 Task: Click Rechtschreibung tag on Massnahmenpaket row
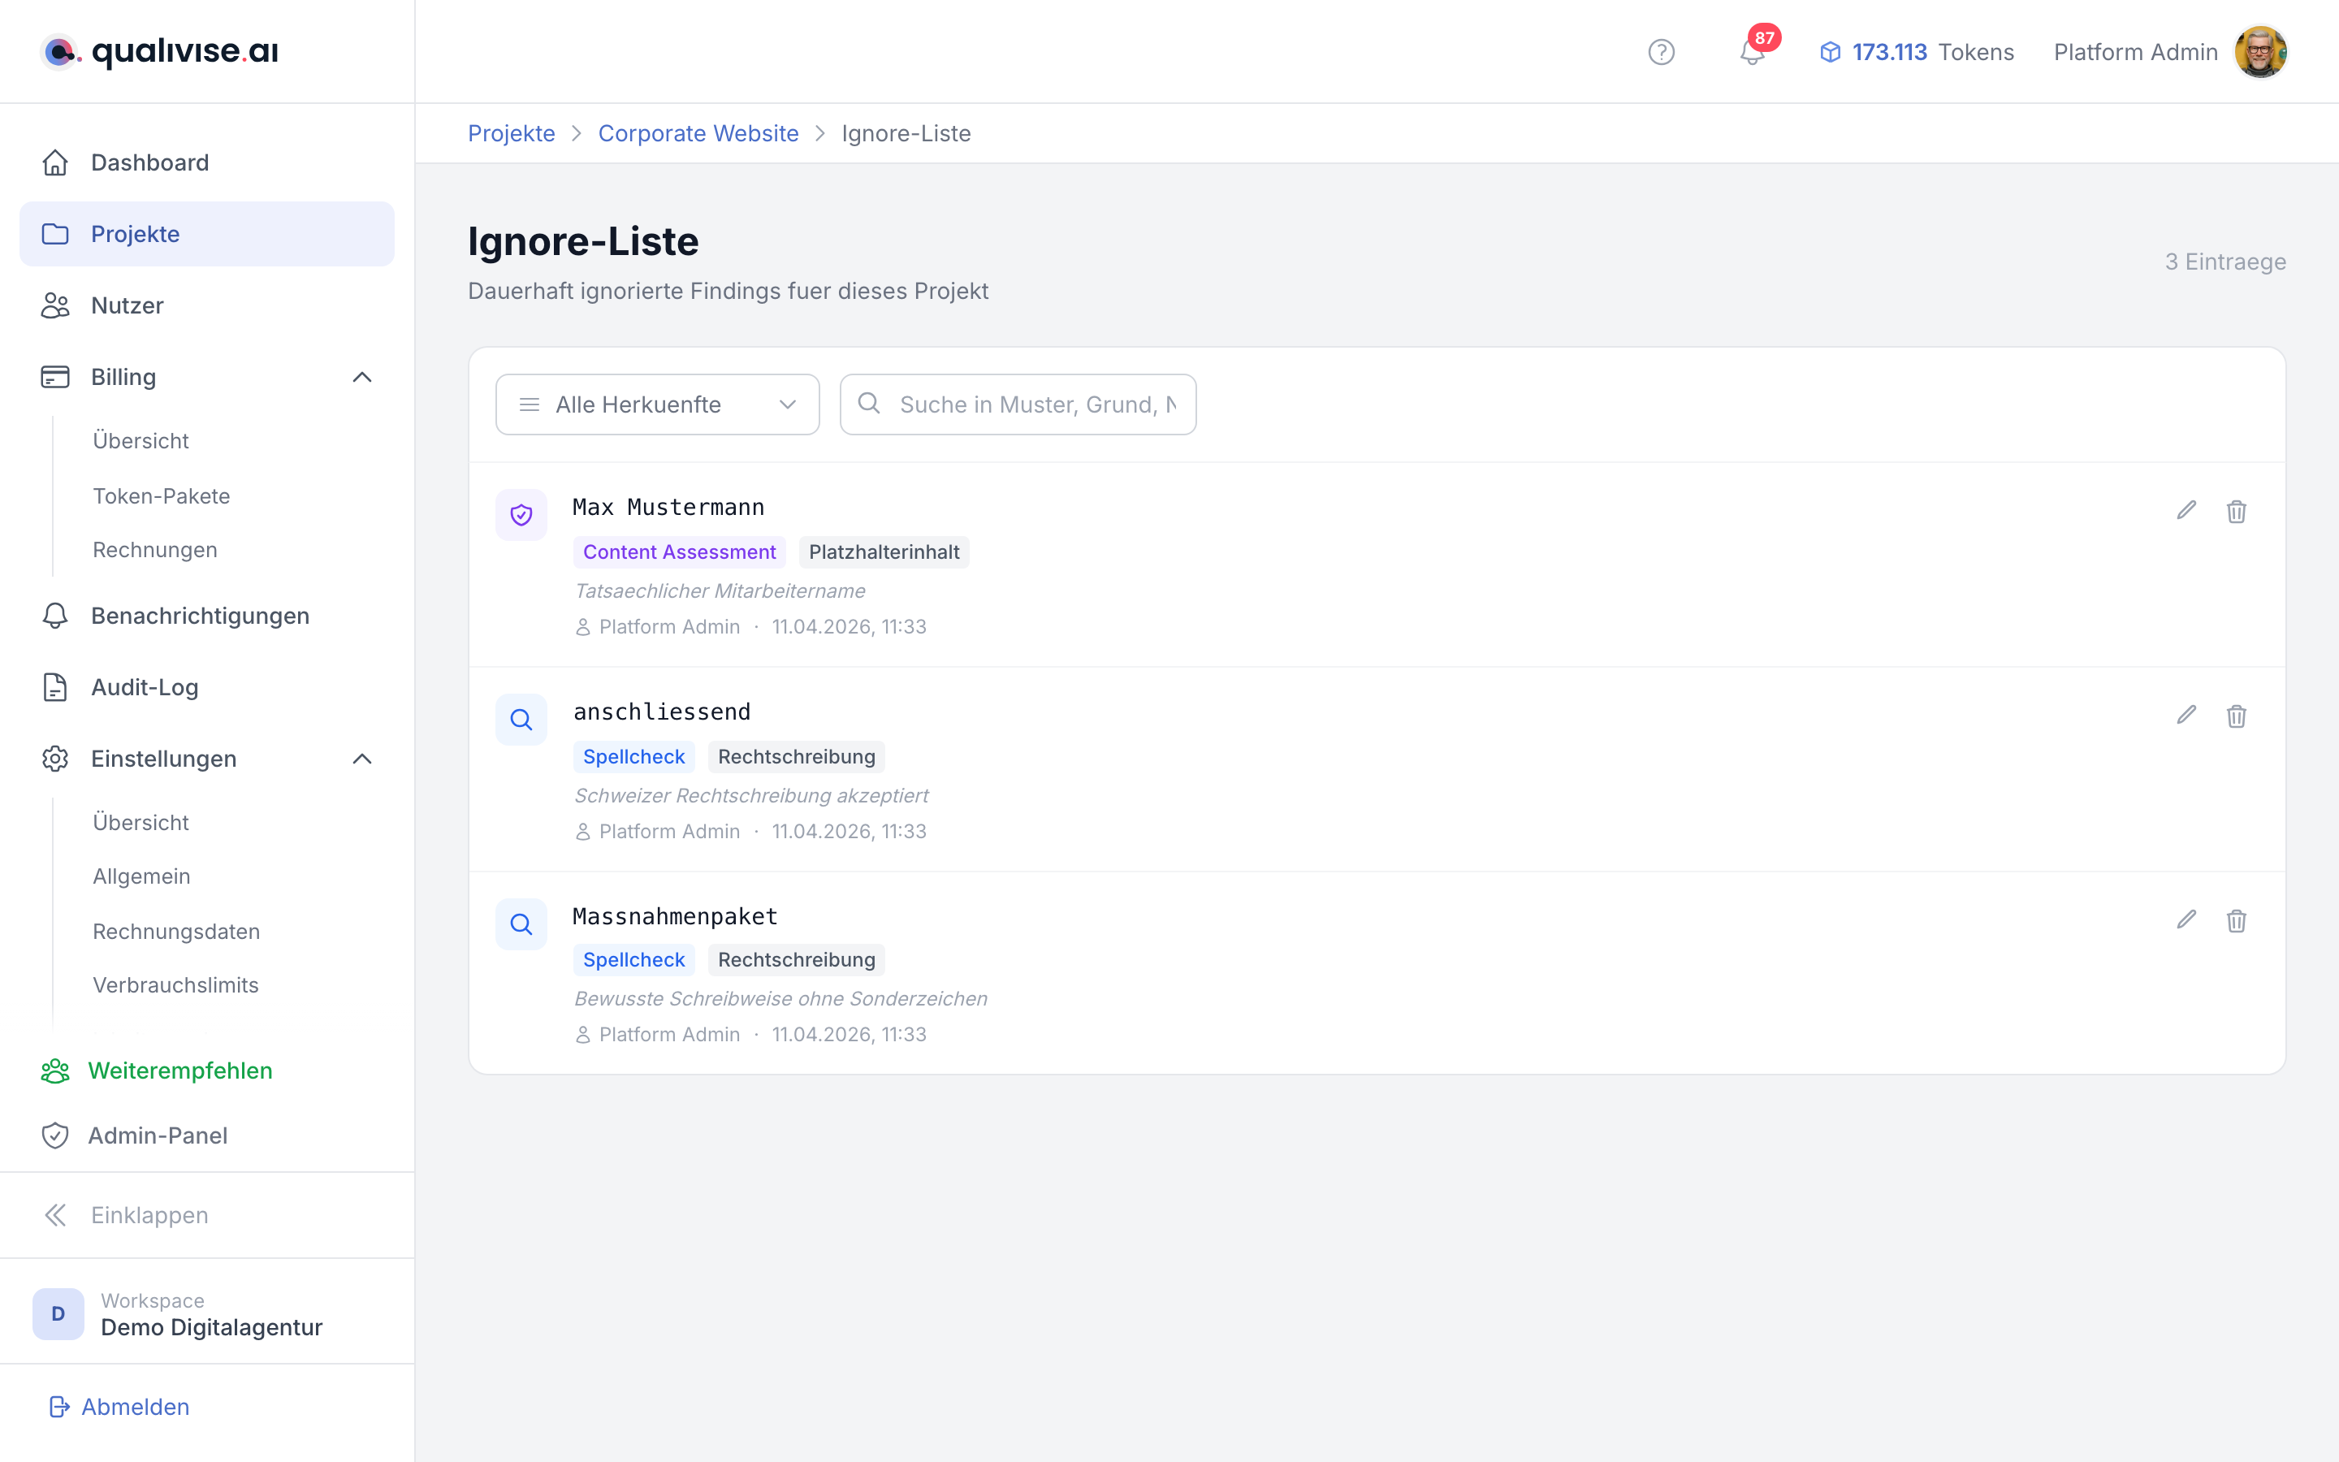(797, 960)
